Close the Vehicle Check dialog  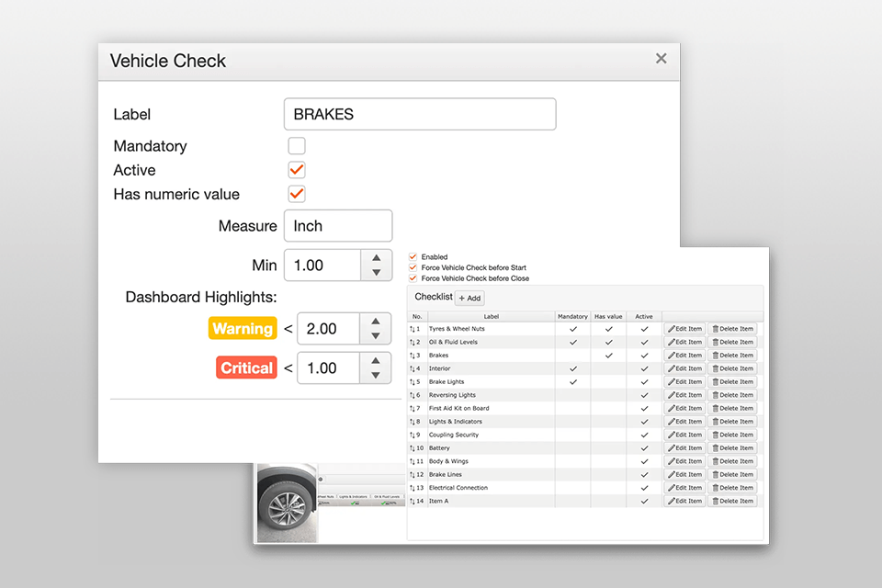tap(661, 59)
